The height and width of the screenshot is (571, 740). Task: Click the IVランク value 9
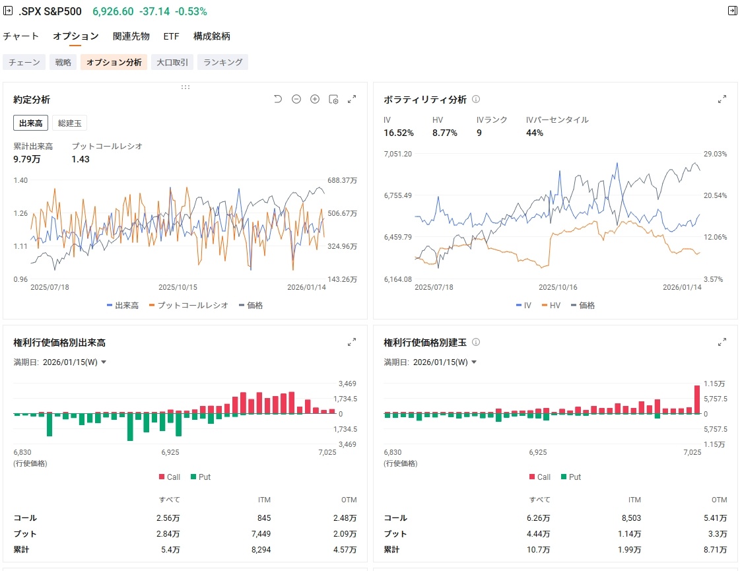point(479,133)
